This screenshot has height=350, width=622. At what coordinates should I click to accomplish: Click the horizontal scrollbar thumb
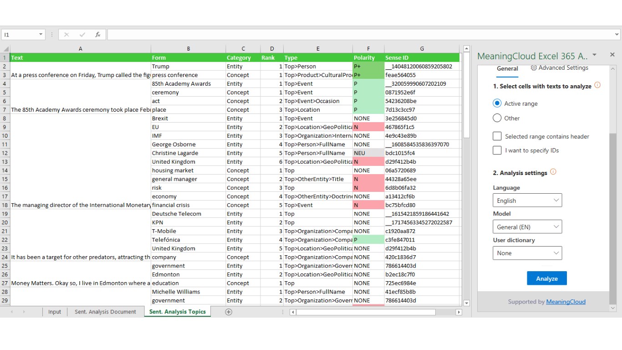[x=366, y=312]
